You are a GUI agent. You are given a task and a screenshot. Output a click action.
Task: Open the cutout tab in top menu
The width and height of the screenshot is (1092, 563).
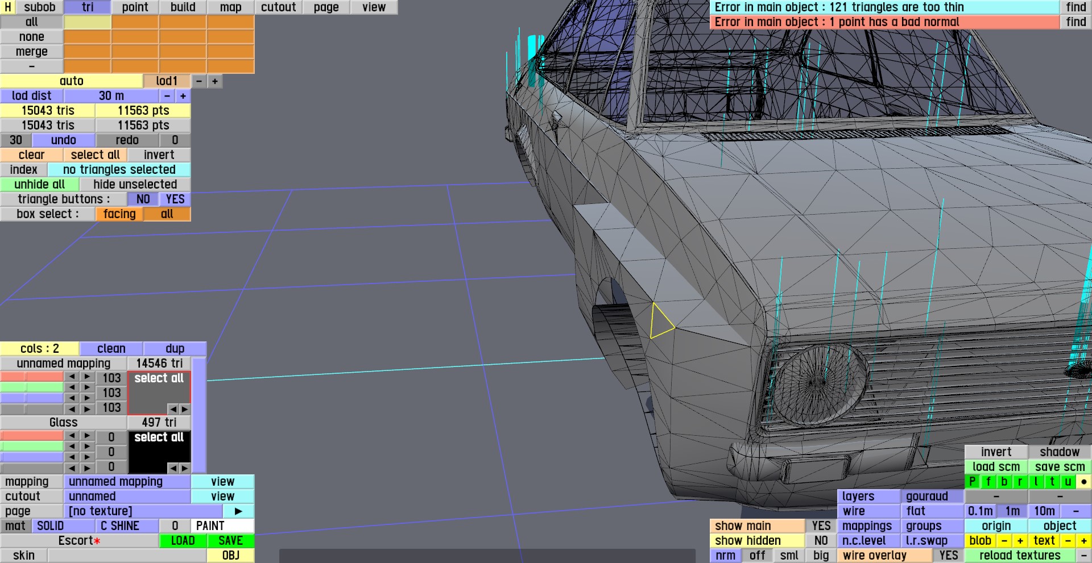279,7
